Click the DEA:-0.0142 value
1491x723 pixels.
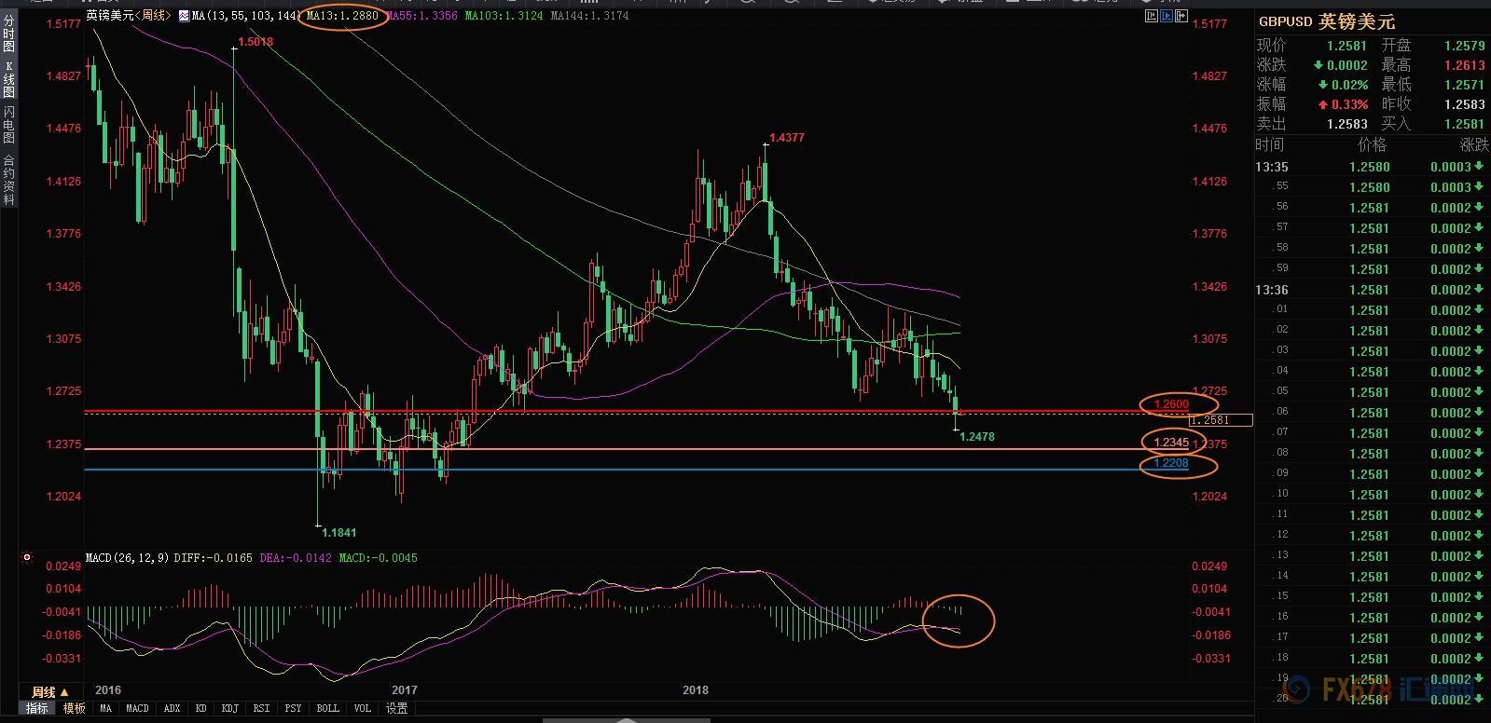[x=295, y=558]
